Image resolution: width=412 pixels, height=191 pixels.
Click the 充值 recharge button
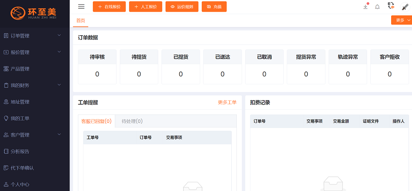click(214, 7)
